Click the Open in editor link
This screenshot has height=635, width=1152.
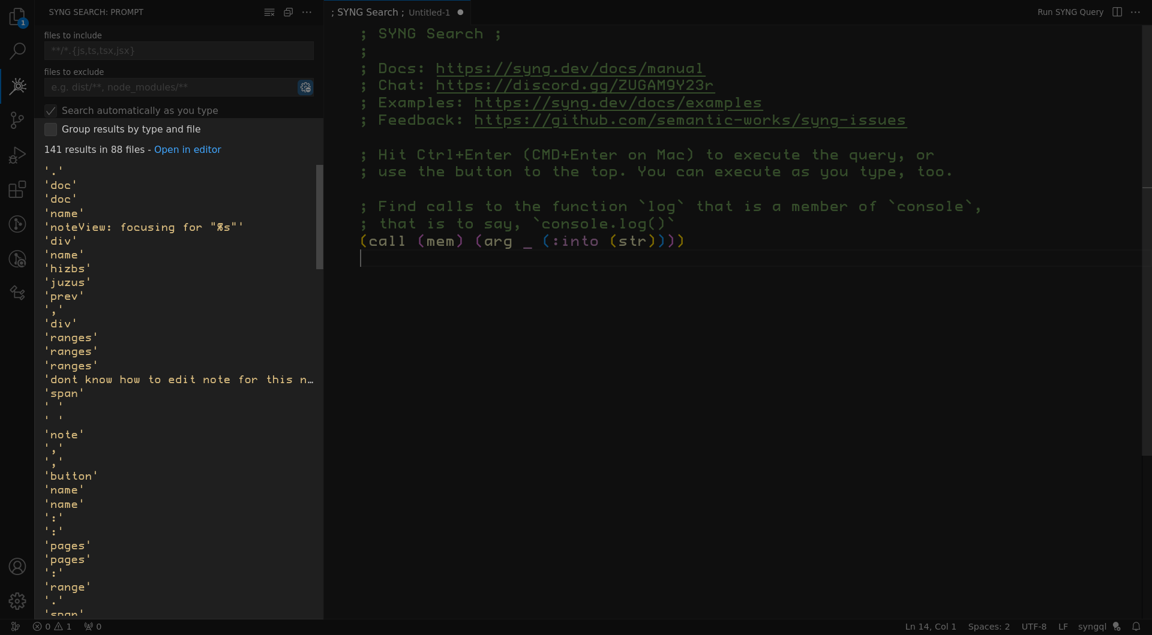coord(187,150)
